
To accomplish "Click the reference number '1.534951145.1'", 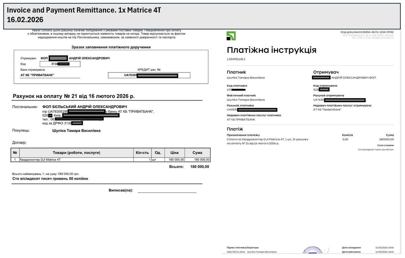I will click(x=236, y=59).
